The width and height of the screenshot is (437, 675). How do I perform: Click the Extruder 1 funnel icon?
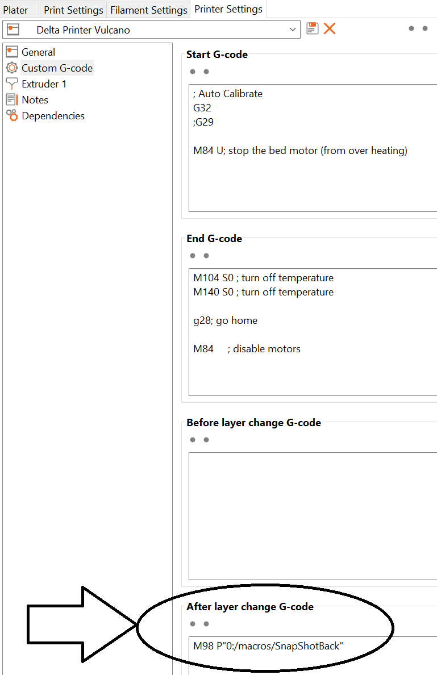click(x=12, y=84)
